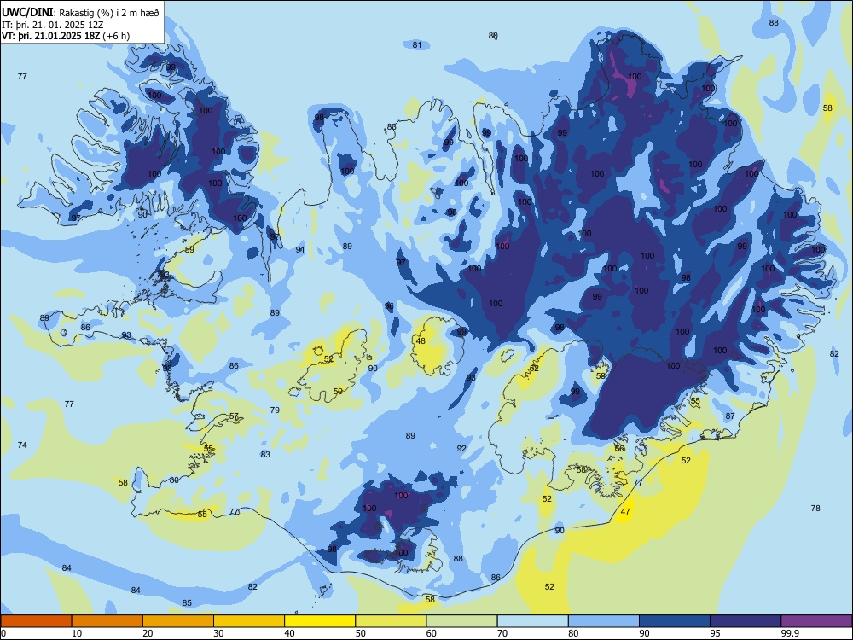
Task: Click the pale yellow 50–60 legend swatch
Action: pos(391,621)
